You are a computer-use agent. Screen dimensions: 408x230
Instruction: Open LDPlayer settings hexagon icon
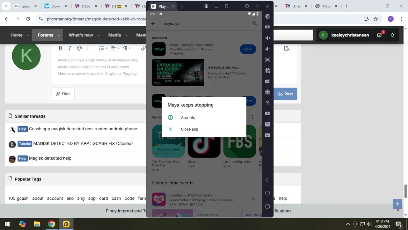267,17
